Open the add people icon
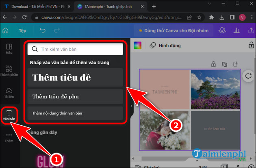The image size is (256, 168). [222, 31]
